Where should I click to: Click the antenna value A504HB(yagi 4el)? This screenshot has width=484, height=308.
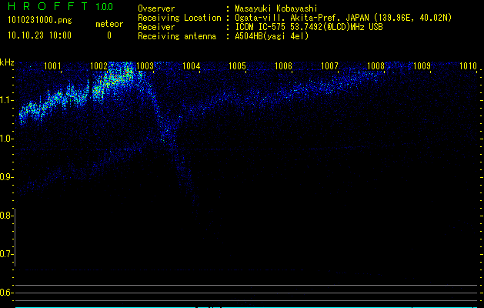pyautogui.click(x=272, y=36)
